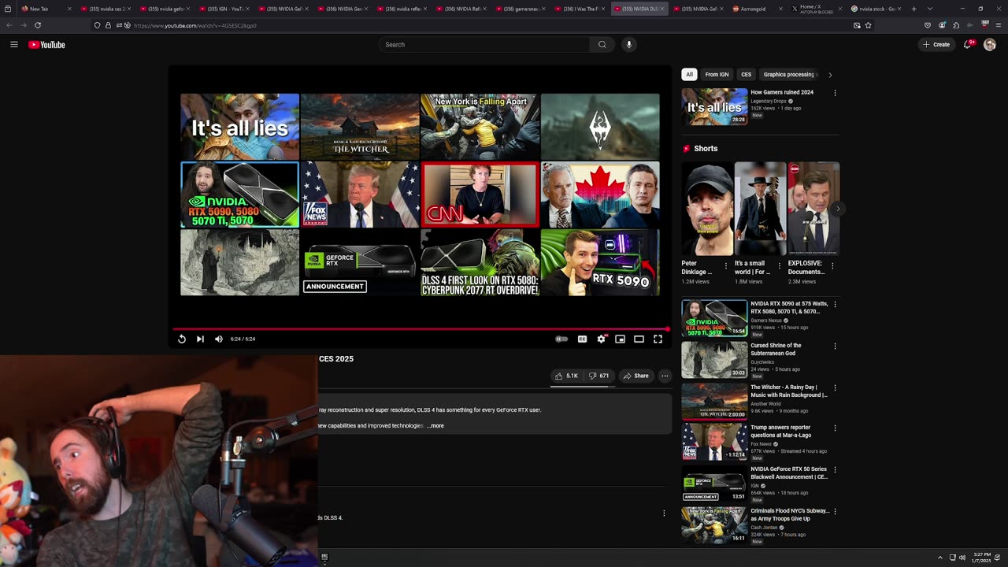The height and width of the screenshot is (567, 1008).
Task: Open Cursed Shrine of the Subterranean God
Action: click(714, 359)
